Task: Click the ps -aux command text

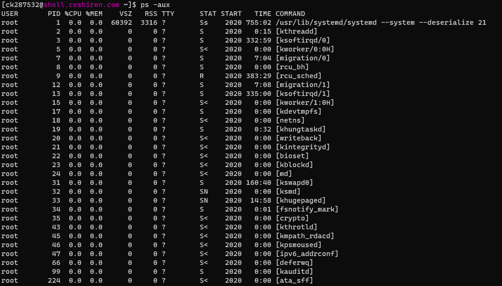Action: point(155,5)
